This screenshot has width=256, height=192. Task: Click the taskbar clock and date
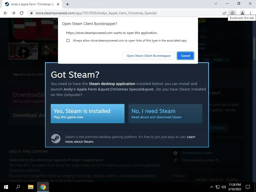point(234,187)
